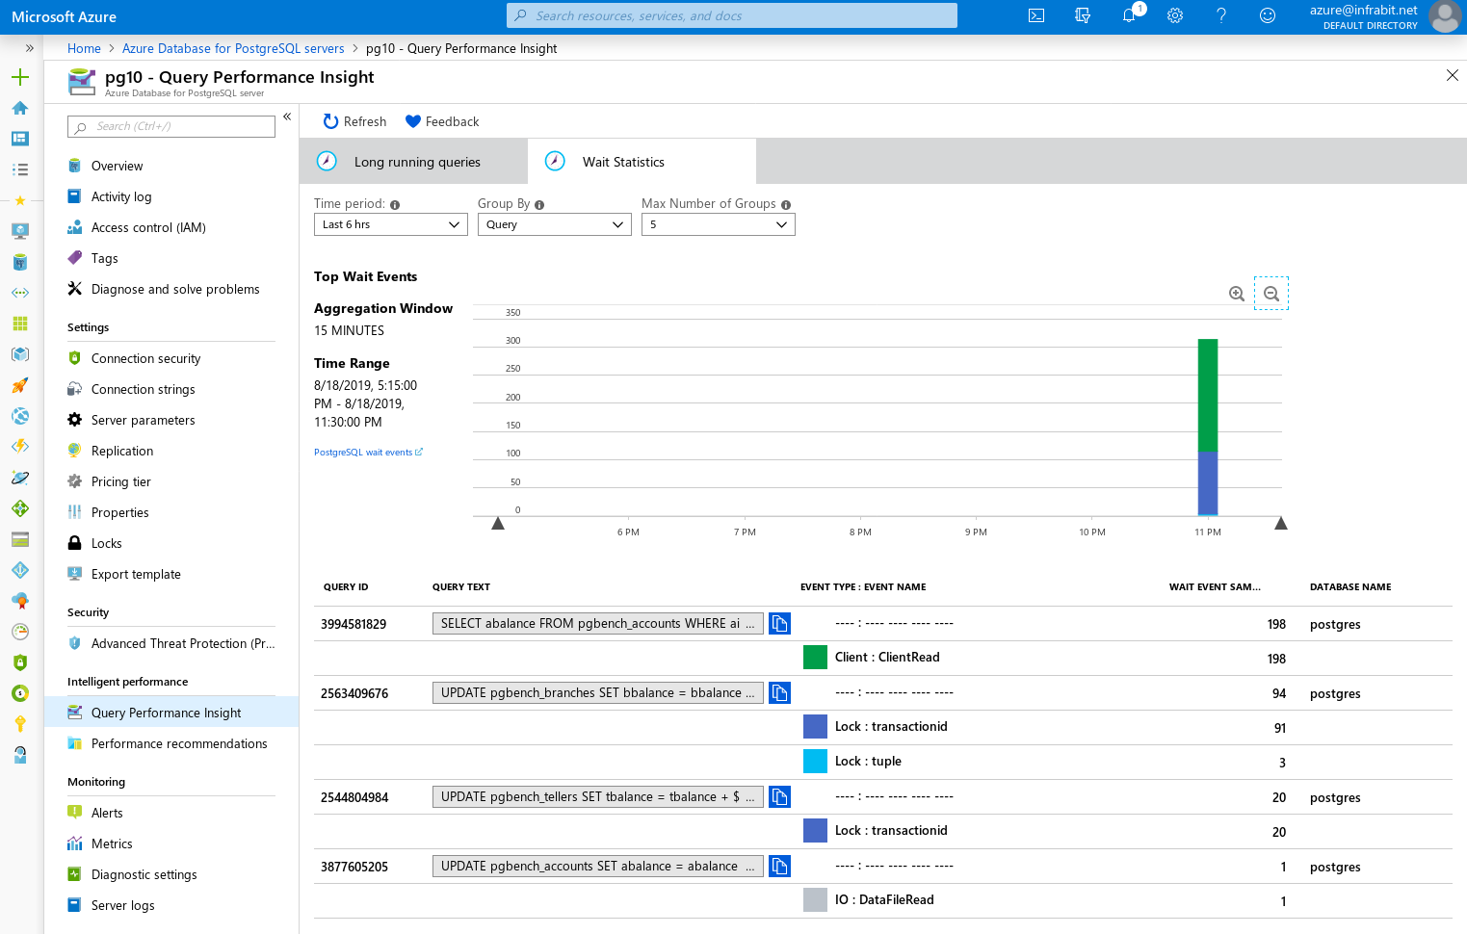Copy query text for 3877605205
1467x934 pixels.
(x=780, y=867)
